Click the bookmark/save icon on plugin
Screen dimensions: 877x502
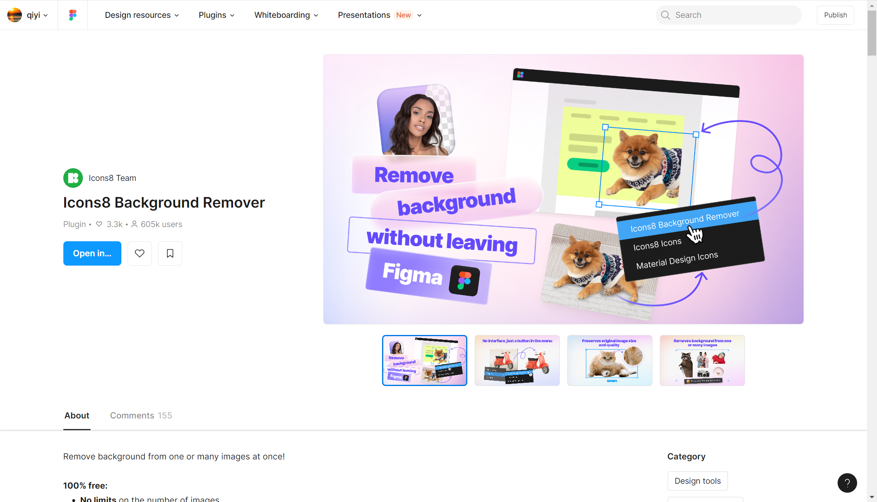170,253
